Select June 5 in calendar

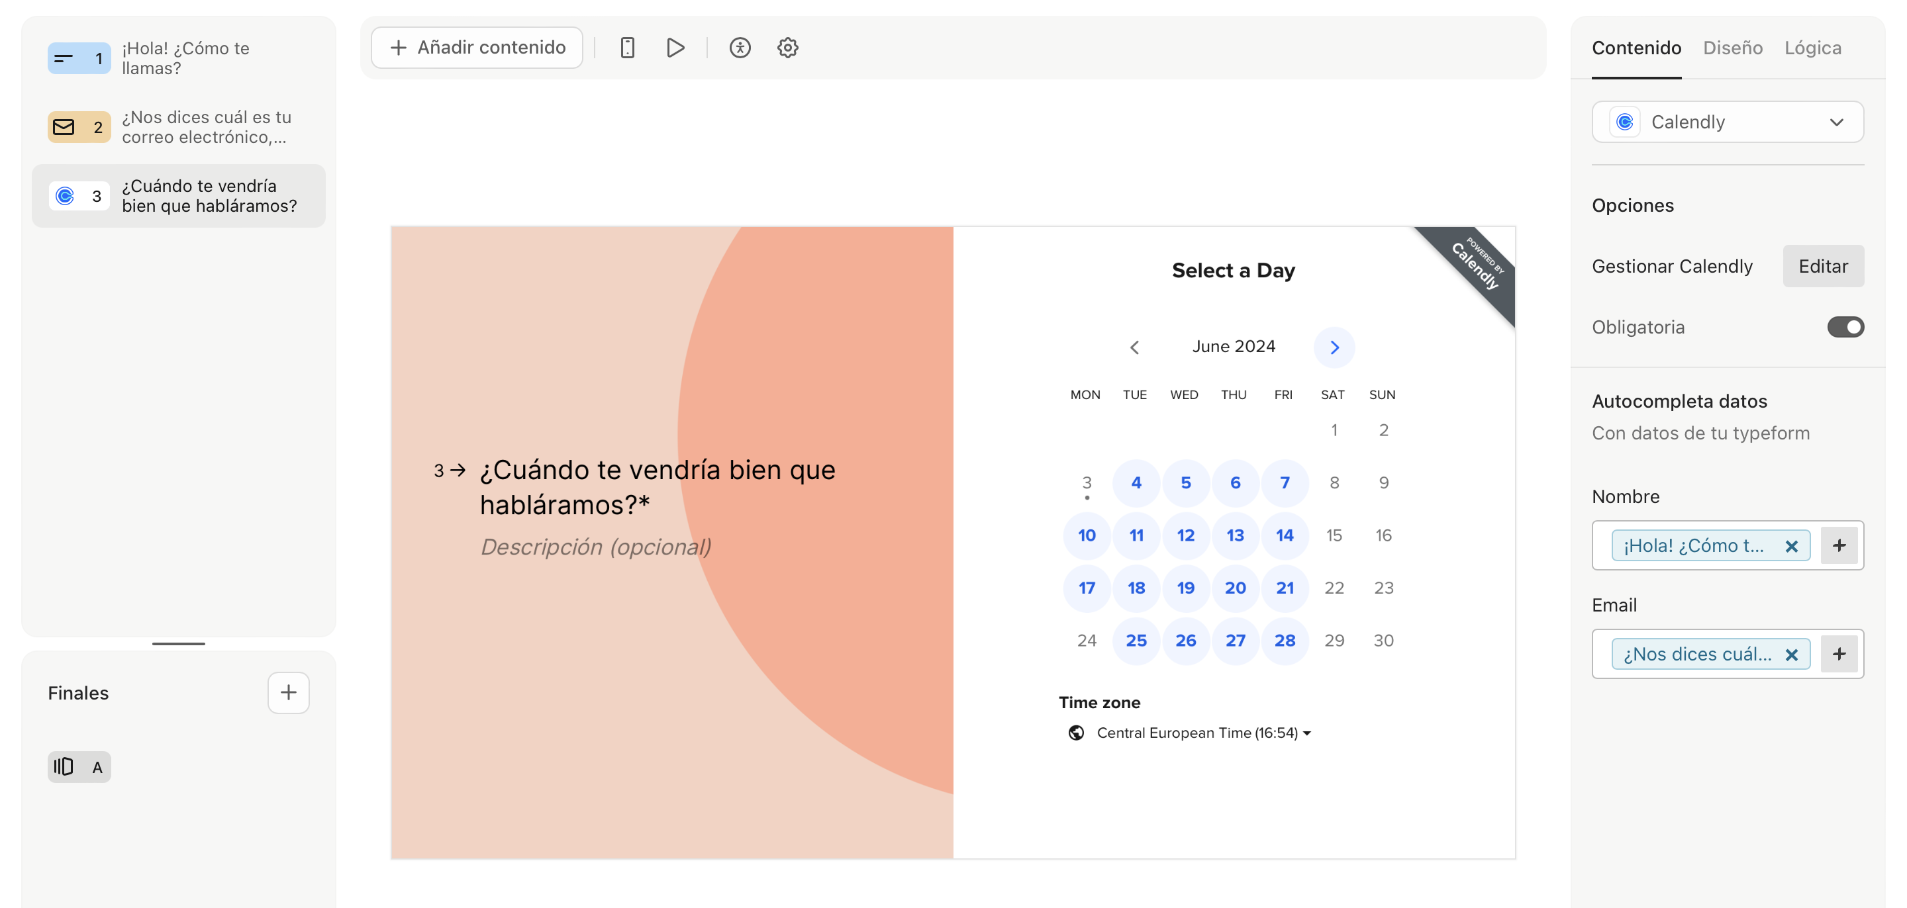1185,482
